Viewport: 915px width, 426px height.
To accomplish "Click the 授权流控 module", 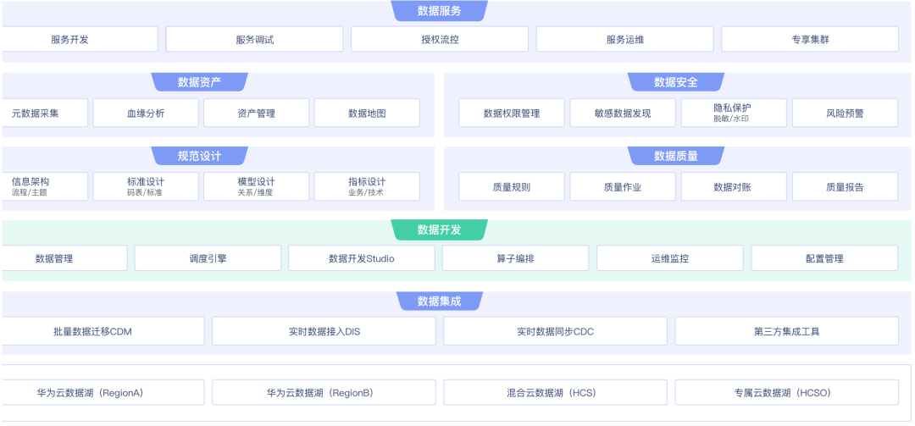I will coord(439,39).
